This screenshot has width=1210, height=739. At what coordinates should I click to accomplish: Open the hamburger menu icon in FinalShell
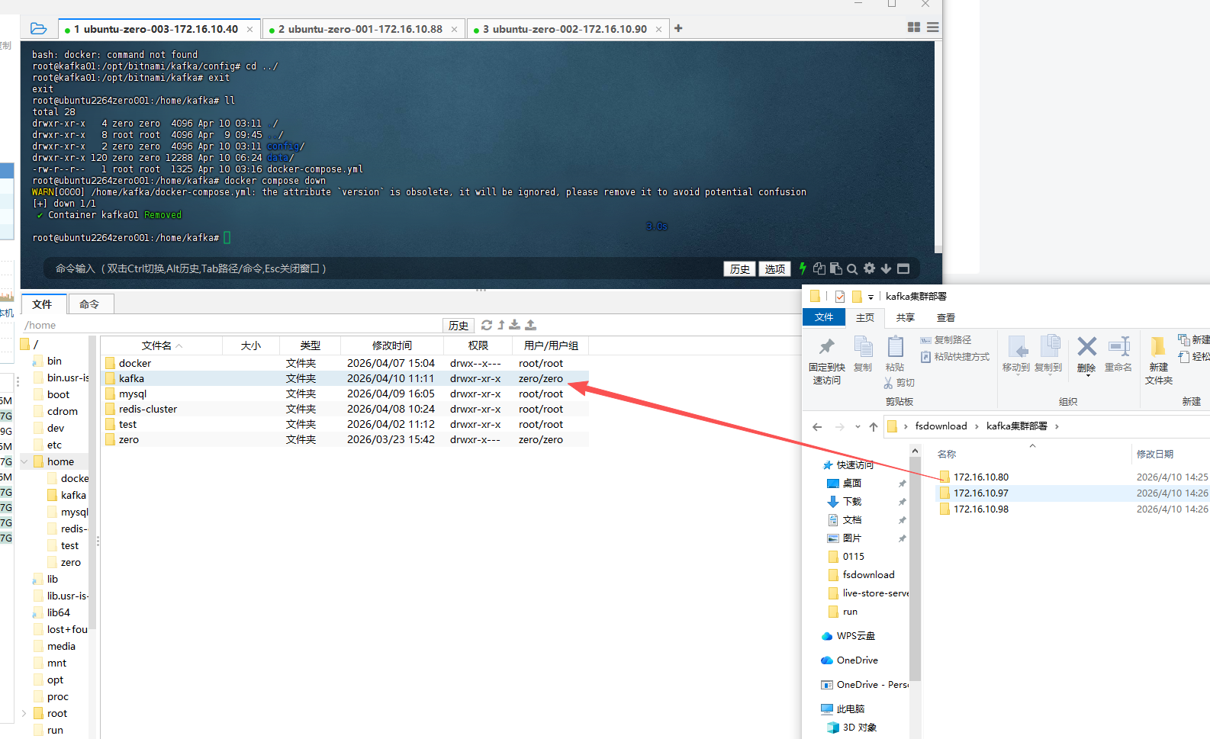click(x=932, y=27)
